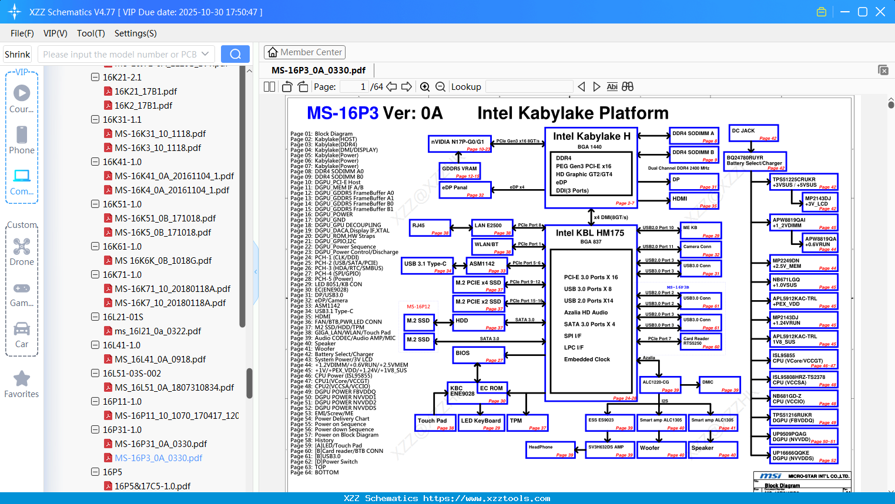Zoom out of the schematic
This screenshot has height=504, width=895.
[440, 87]
